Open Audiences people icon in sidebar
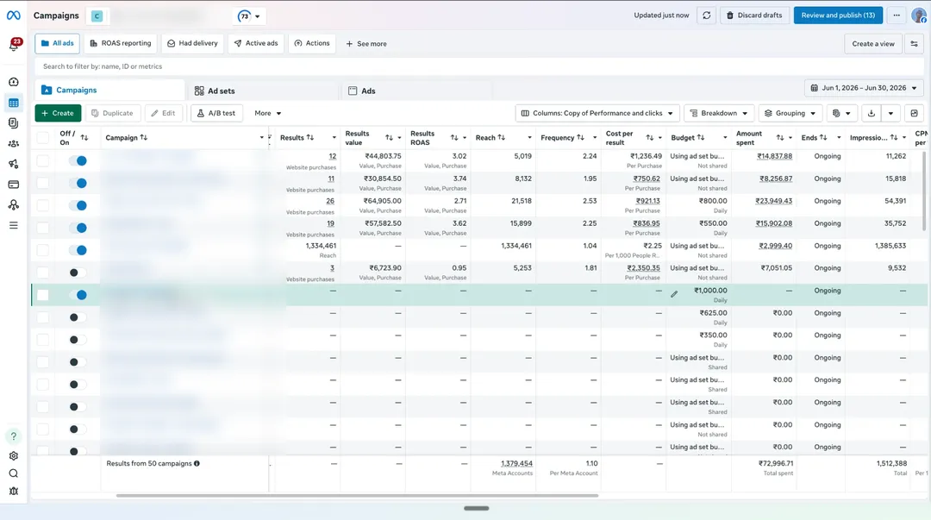This screenshot has height=520, width=931. [x=14, y=144]
